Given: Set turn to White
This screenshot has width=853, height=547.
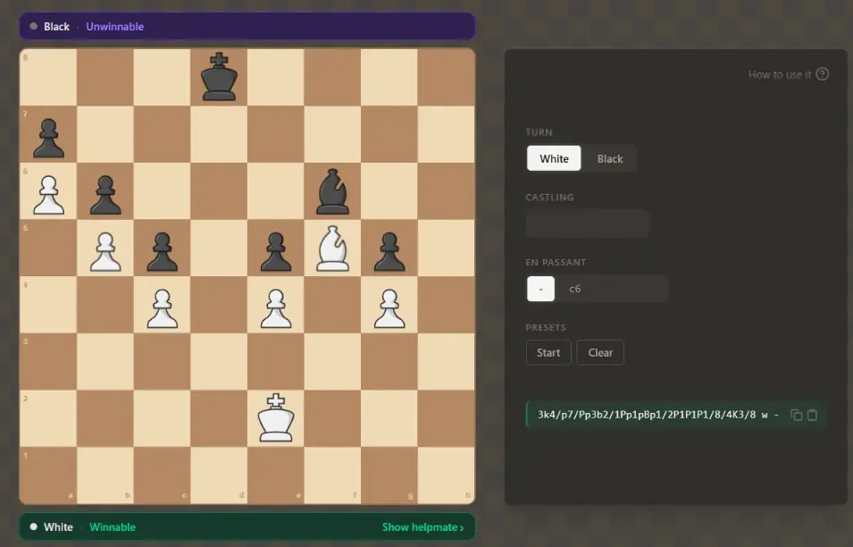Looking at the screenshot, I should tap(554, 158).
